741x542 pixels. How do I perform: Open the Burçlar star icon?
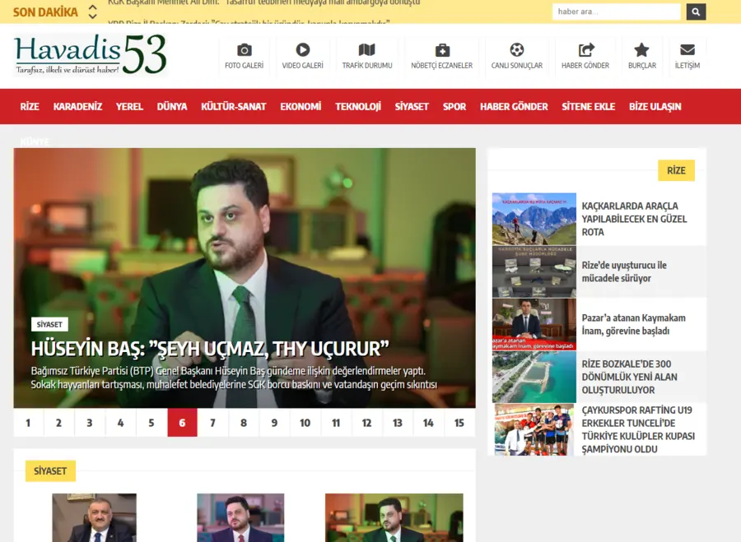(x=641, y=49)
